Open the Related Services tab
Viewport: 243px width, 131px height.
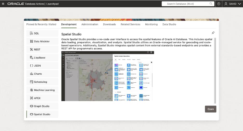point(131,24)
